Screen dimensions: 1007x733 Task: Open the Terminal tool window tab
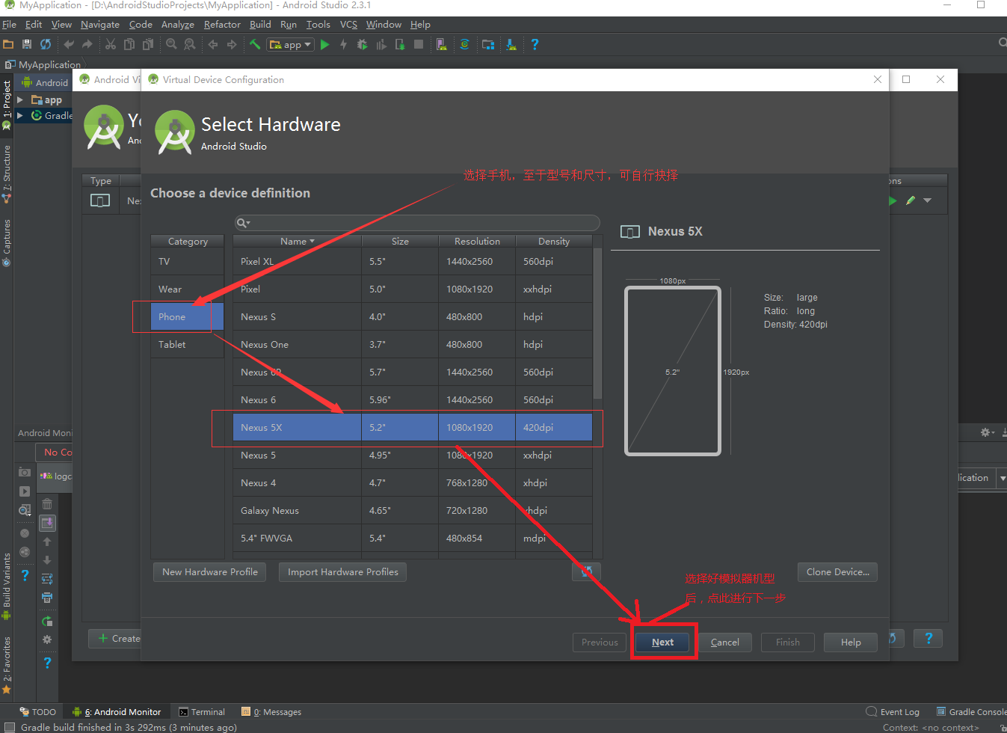202,712
